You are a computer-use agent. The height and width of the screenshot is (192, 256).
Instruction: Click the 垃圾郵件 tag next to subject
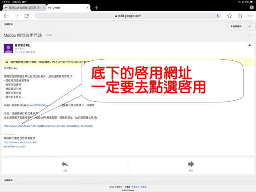(x=49, y=35)
